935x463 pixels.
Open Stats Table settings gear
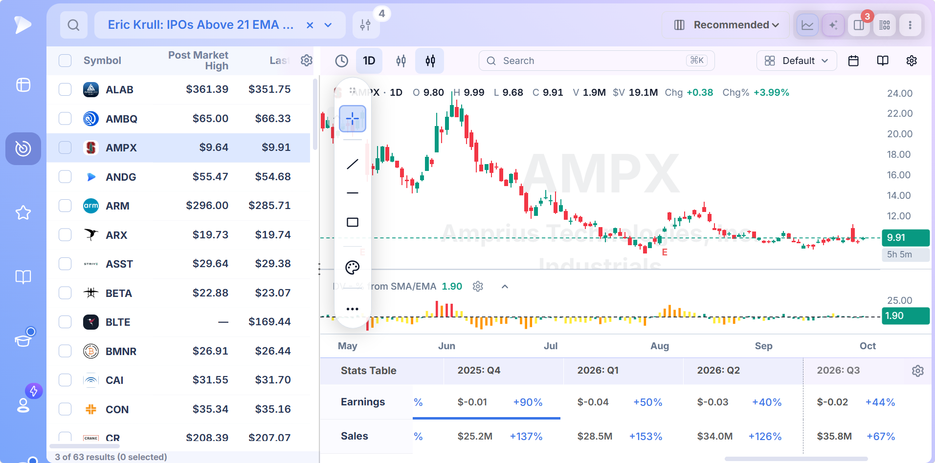pos(918,371)
